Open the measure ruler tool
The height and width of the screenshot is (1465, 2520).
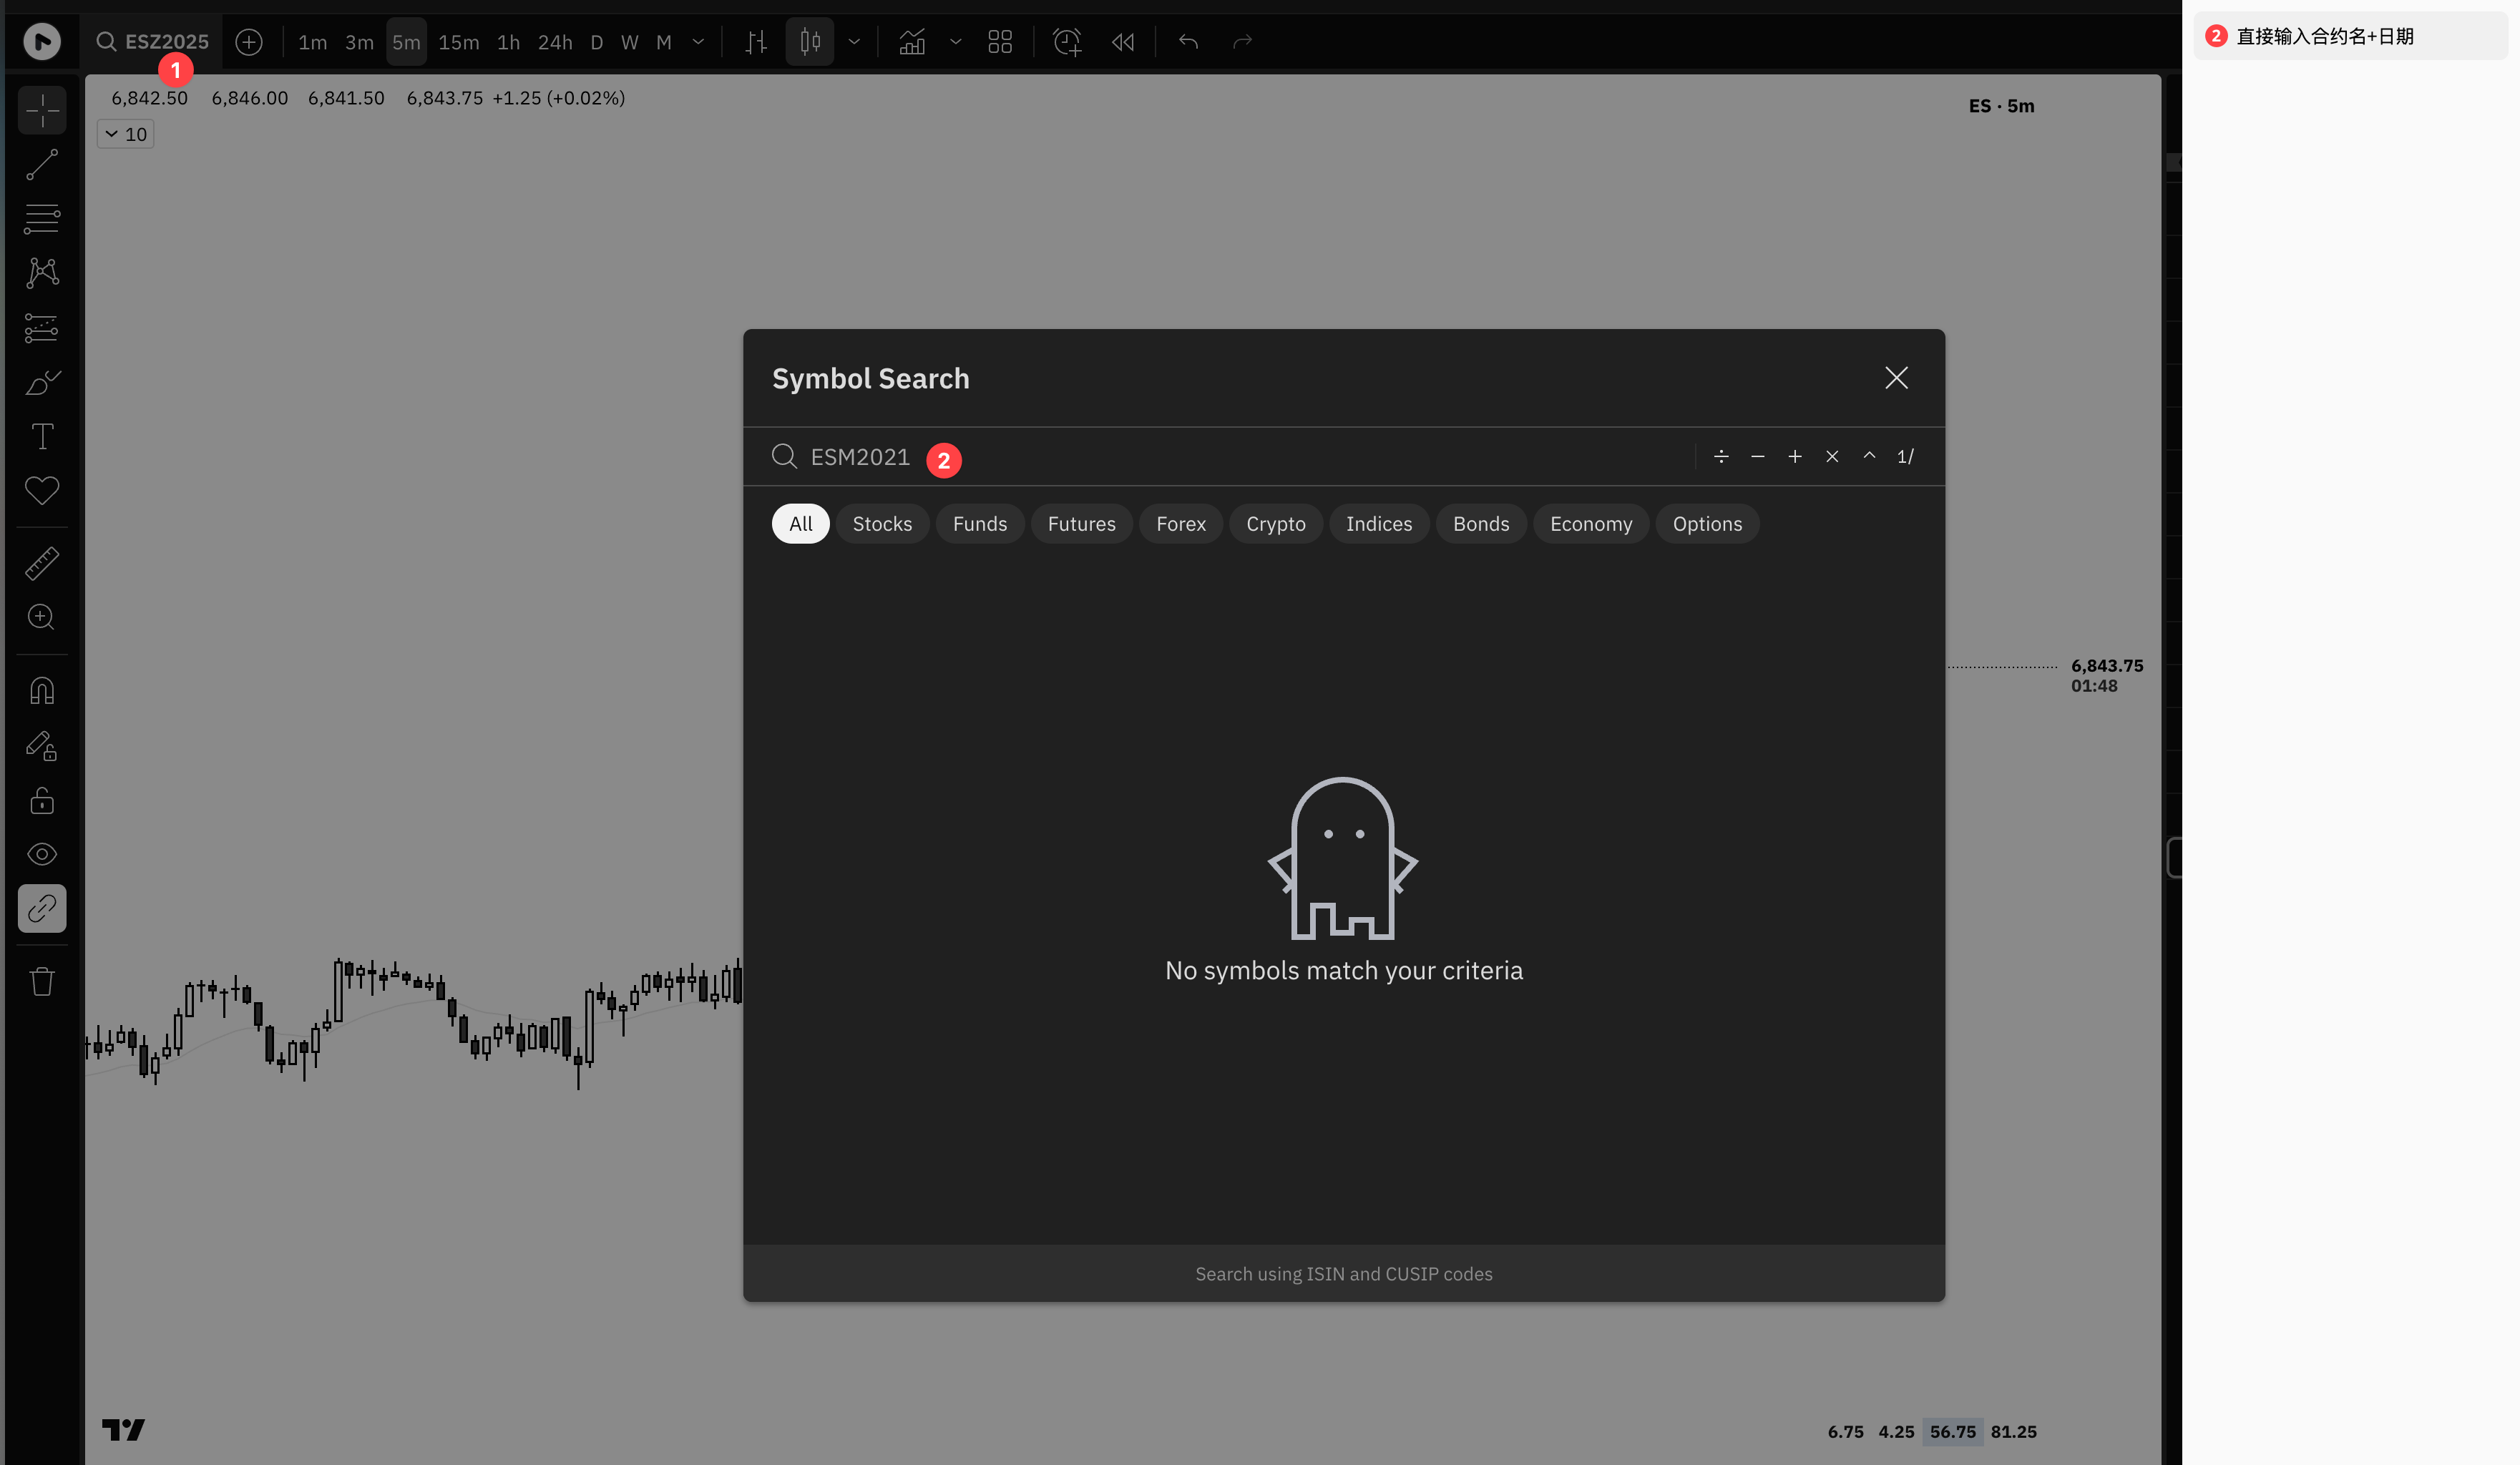tap(42, 563)
